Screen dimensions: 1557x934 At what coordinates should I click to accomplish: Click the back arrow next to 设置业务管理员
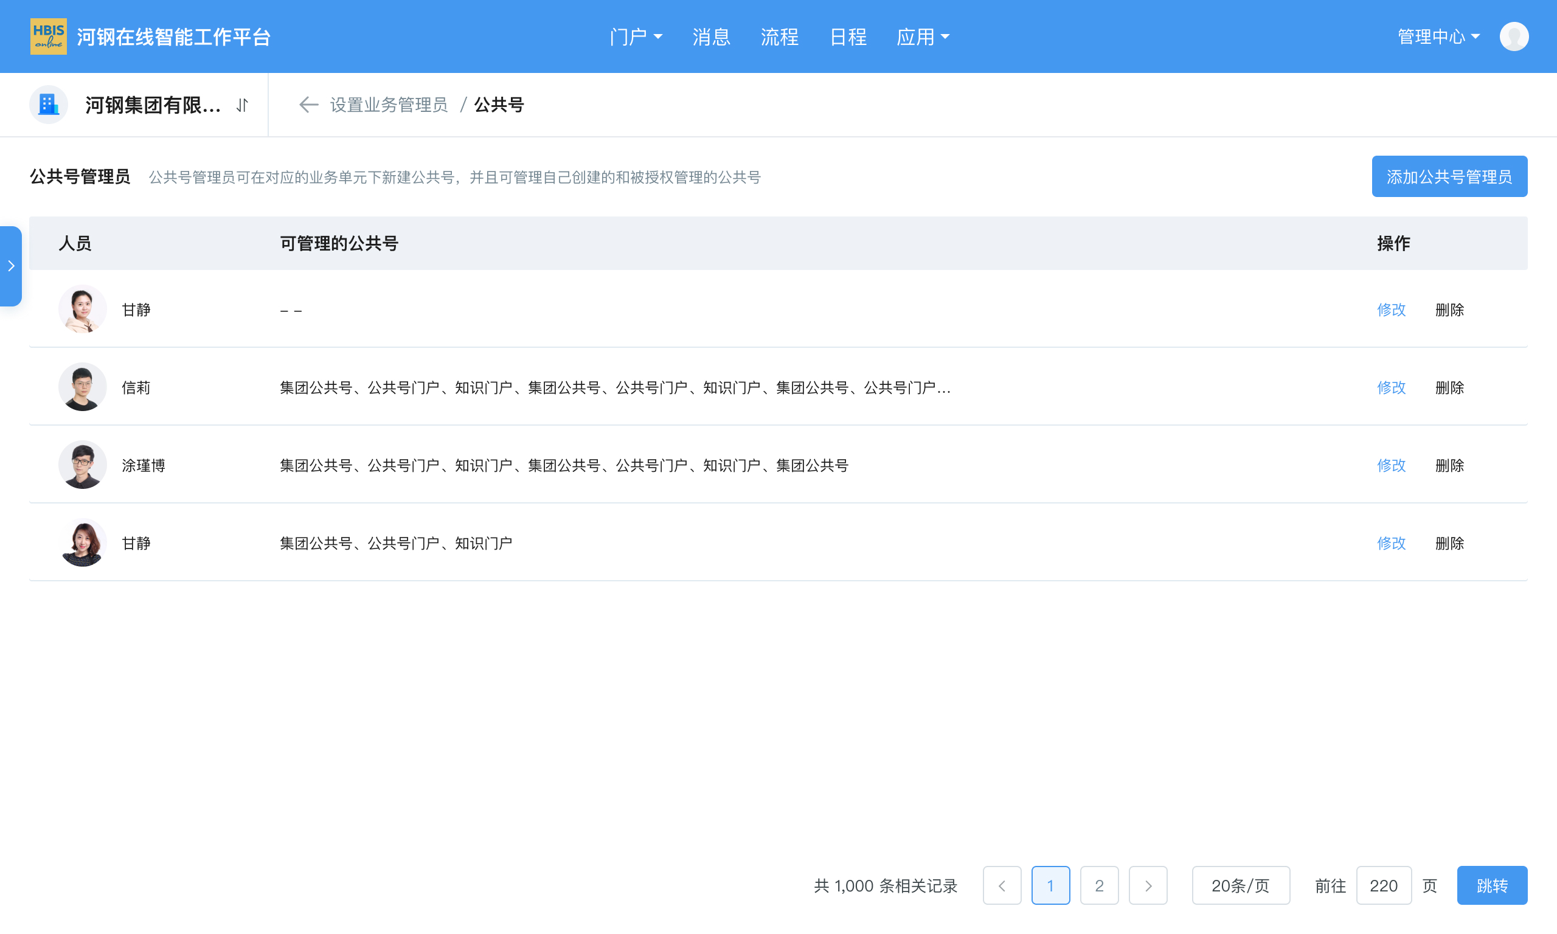(308, 105)
